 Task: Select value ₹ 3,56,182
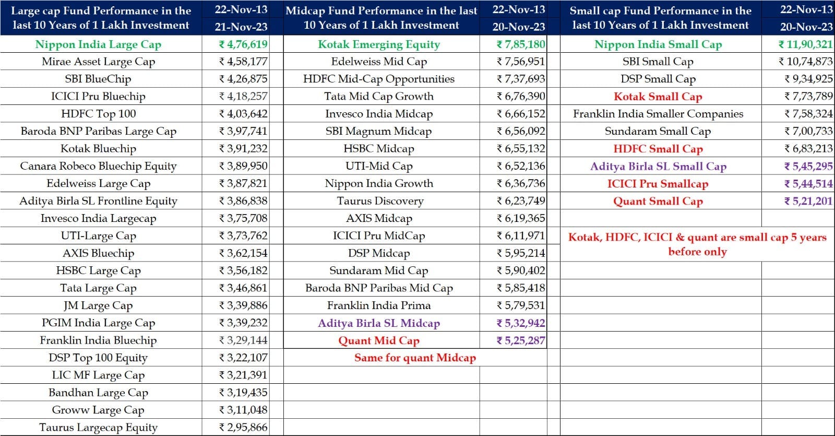(243, 270)
